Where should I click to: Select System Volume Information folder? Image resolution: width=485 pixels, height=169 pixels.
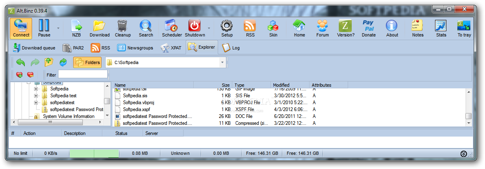coord(68,116)
